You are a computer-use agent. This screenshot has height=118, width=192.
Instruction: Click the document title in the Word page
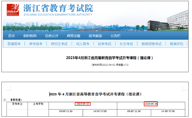(95, 94)
